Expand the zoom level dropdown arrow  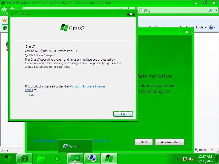pyautogui.click(x=212, y=150)
